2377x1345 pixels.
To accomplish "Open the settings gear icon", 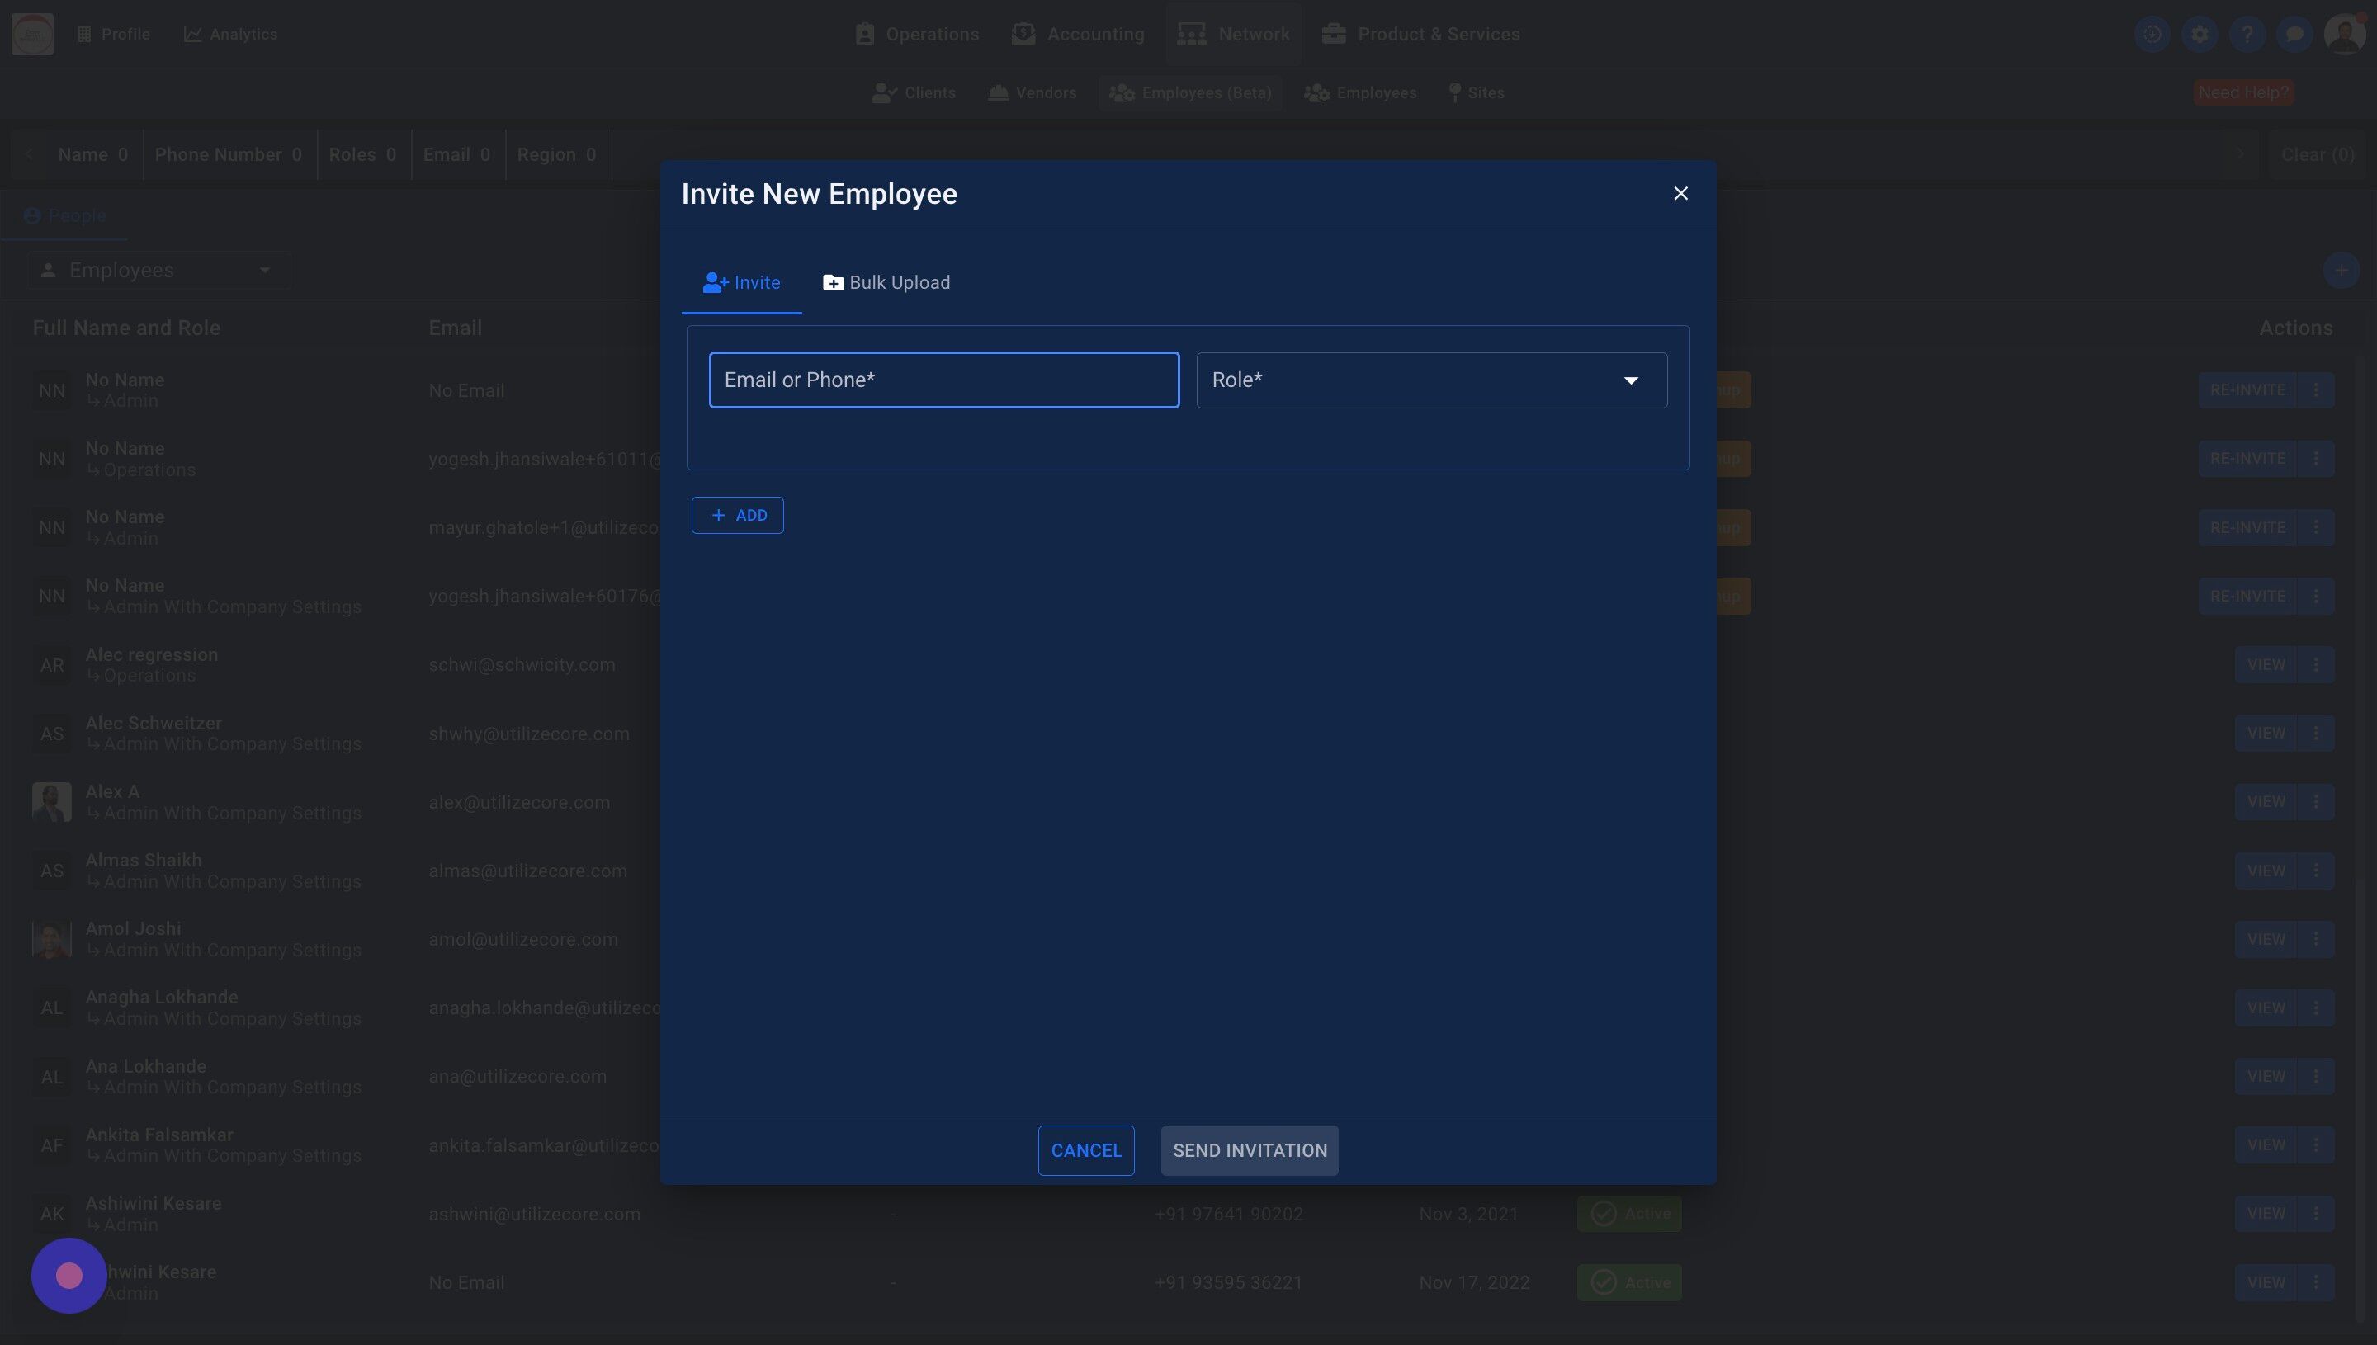I will pyautogui.click(x=2200, y=34).
